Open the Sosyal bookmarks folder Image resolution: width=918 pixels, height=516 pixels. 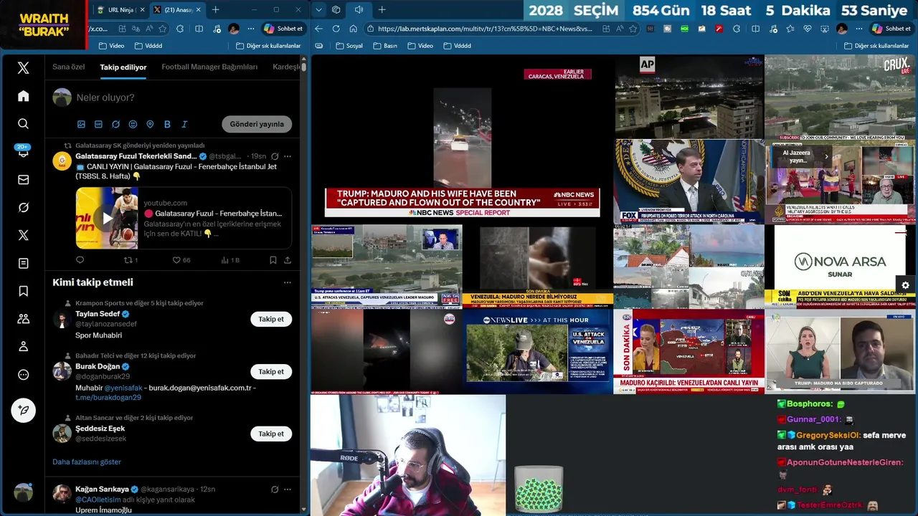click(349, 46)
